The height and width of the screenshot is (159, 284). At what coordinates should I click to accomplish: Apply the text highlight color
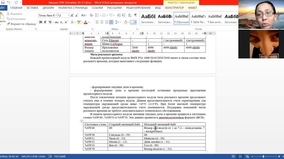pyautogui.click(x=79, y=22)
